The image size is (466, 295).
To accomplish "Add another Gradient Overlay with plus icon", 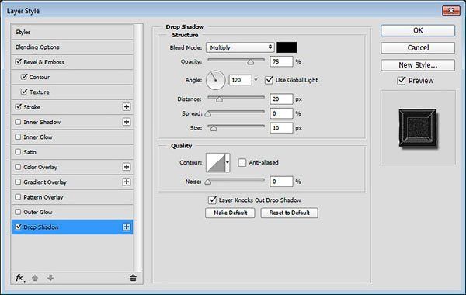I will click(127, 182).
